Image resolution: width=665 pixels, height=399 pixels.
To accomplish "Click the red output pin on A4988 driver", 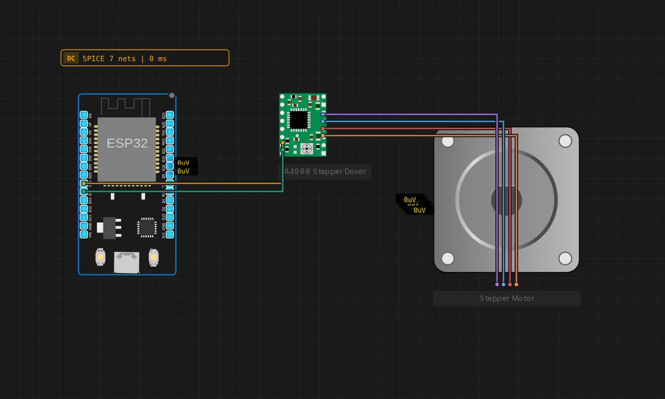I will 323,129.
